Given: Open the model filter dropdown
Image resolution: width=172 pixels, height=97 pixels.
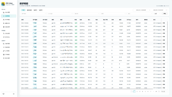Looking at the screenshot, I should coord(113,14).
